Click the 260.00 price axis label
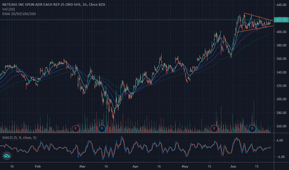 coord(281,126)
